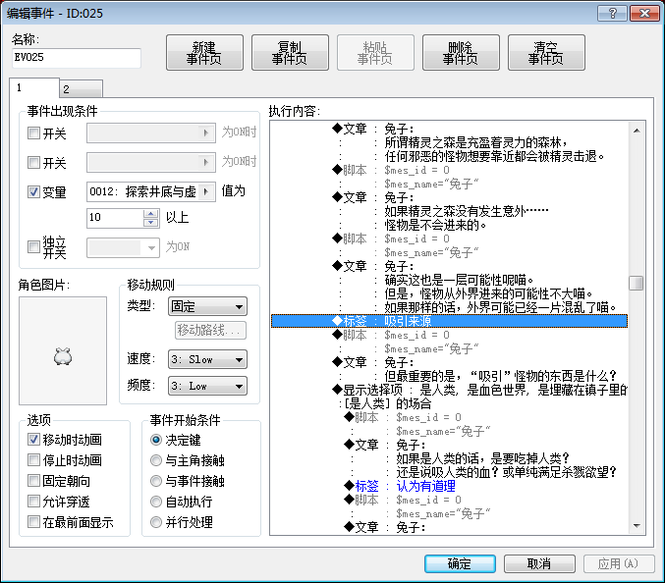Click the variable value field 10
Image resolution: width=665 pixels, height=583 pixels.
pos(115,218)
